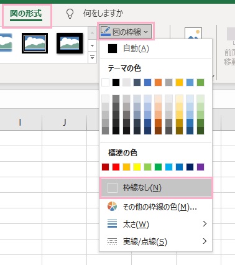Pick purple standard color swatch
235x265 pixels.
pos(200,167)
